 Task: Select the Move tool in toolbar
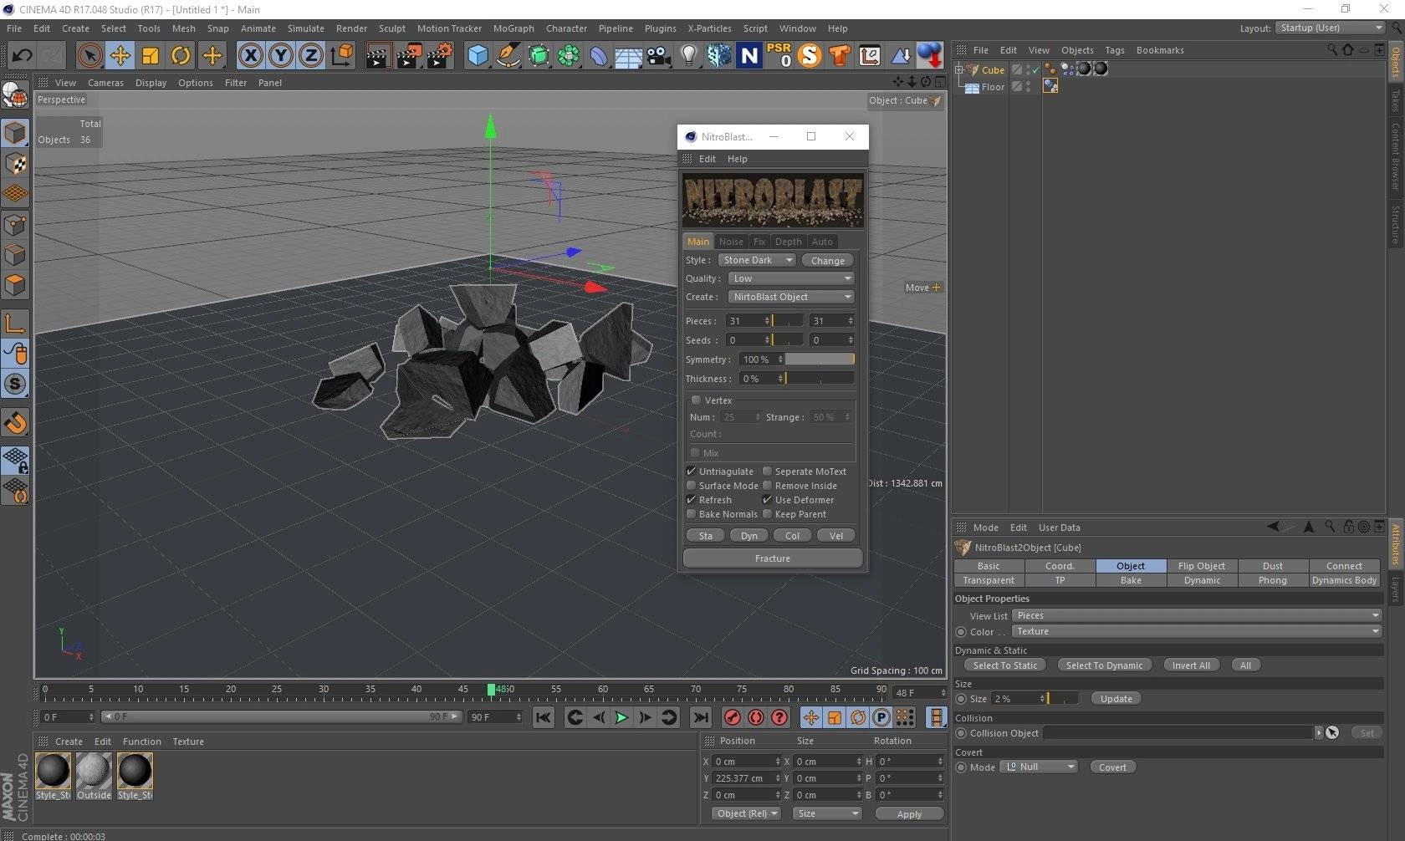tap(120, 56)
